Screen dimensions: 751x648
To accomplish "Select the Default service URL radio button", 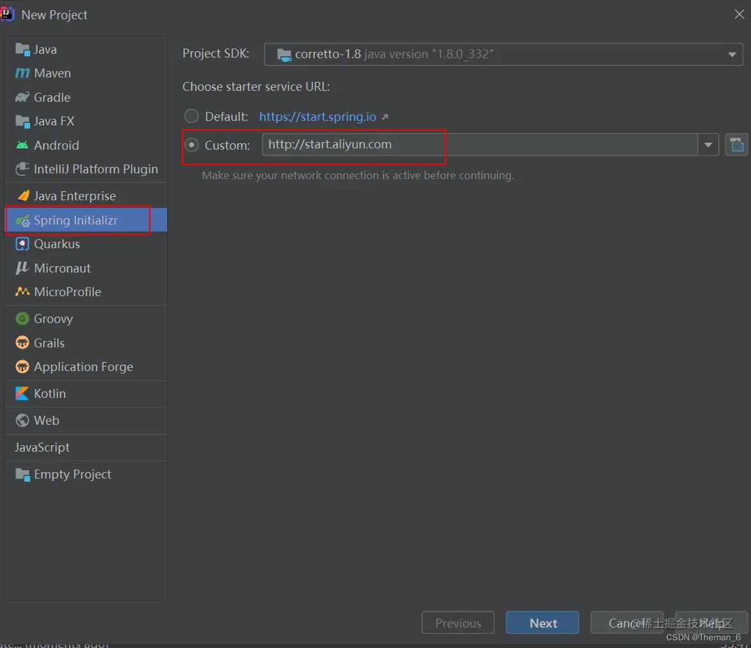I will 191,116.
